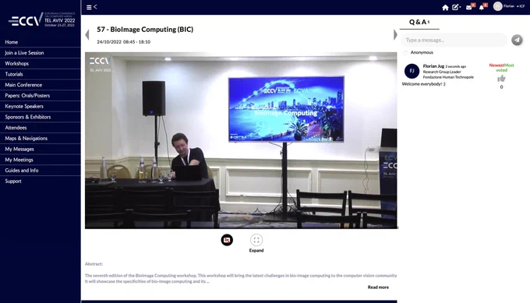Upvote Florian Jug's message with thumbs-up
The width and height of the screenshot is (530, 303).
(x=501, y=79)
